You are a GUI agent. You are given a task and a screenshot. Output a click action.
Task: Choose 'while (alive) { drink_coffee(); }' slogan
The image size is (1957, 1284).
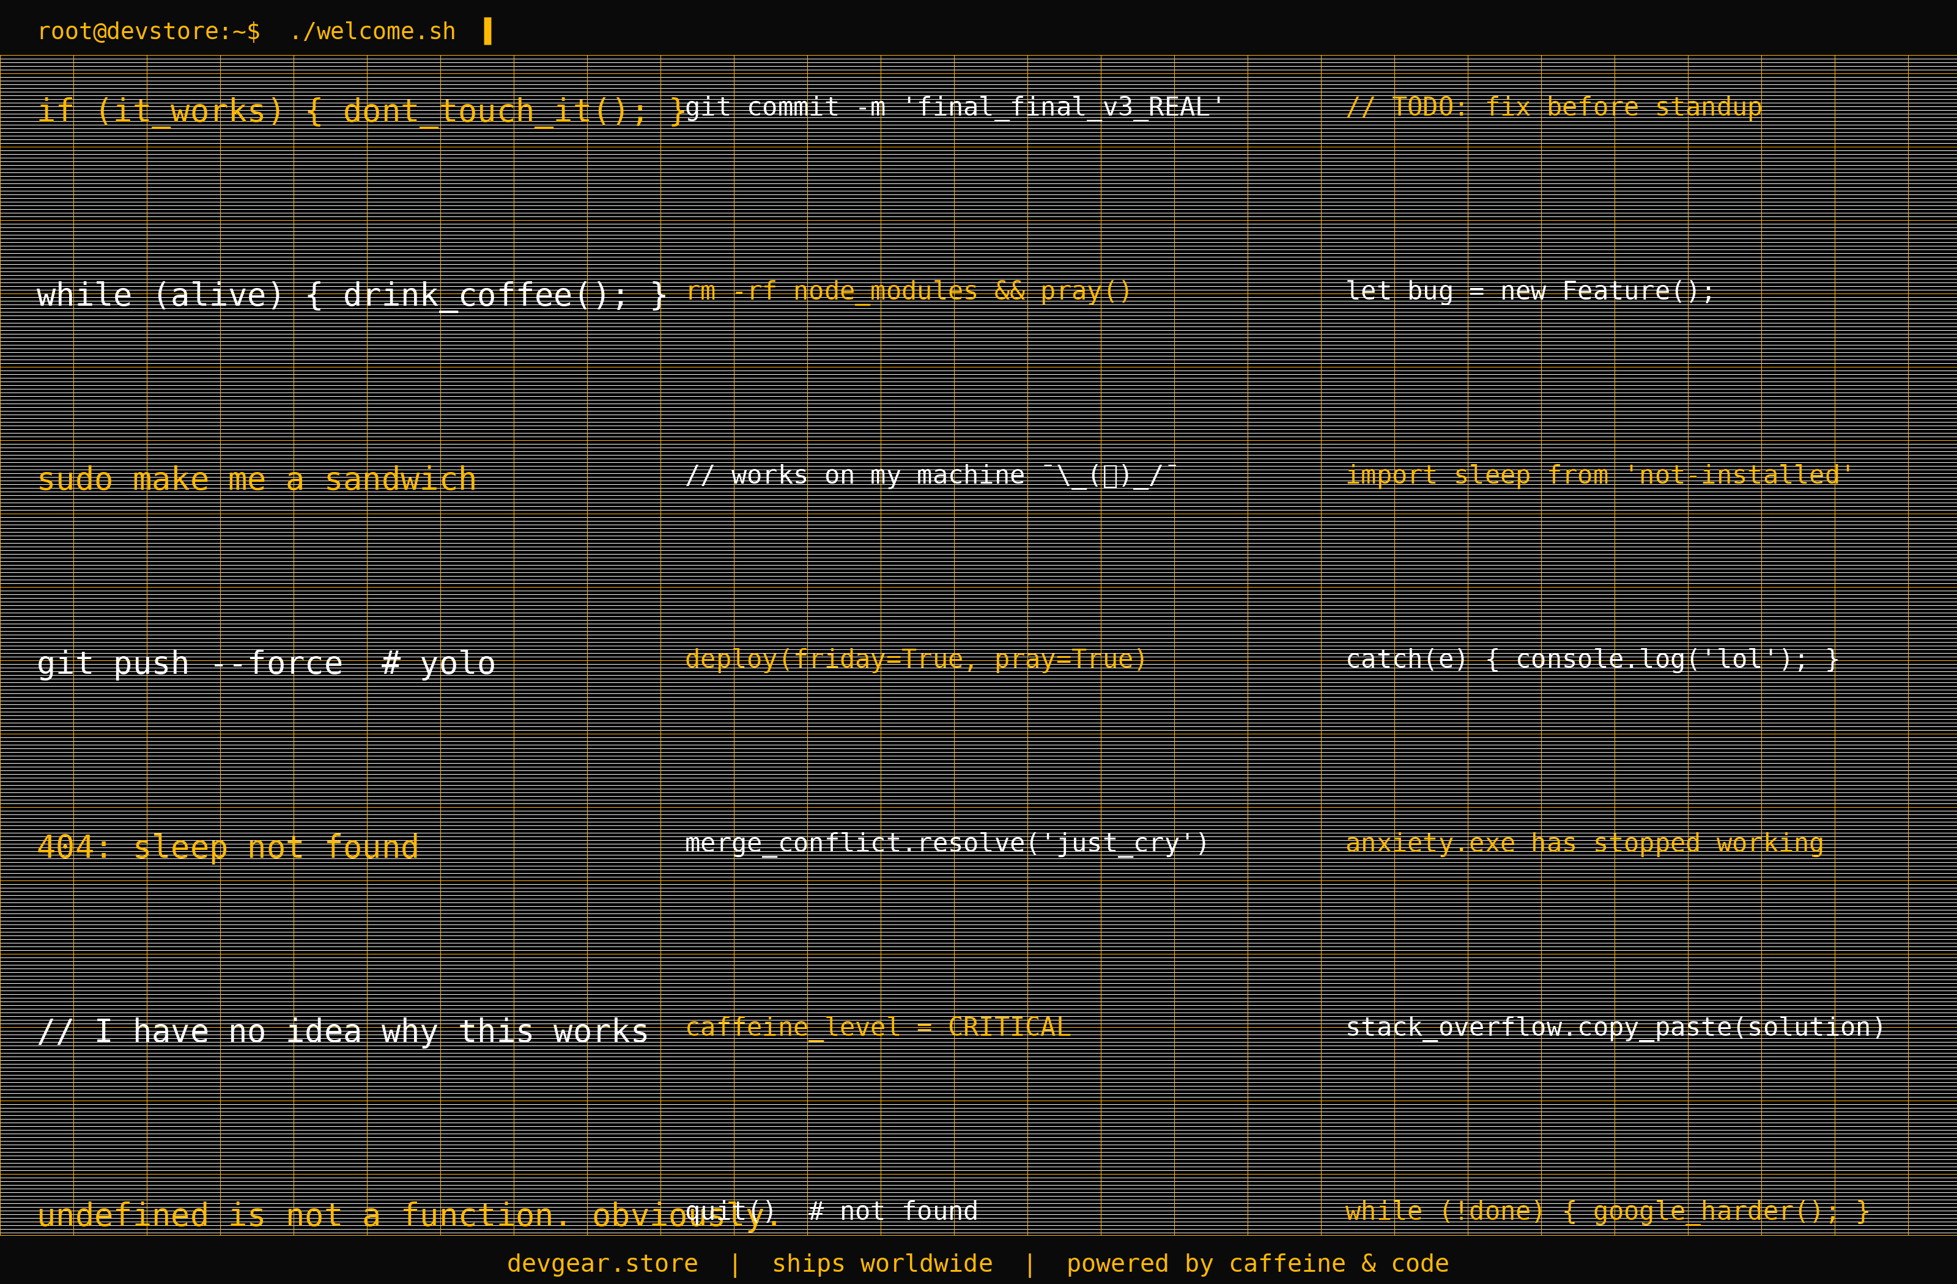(x=352, y=295)
